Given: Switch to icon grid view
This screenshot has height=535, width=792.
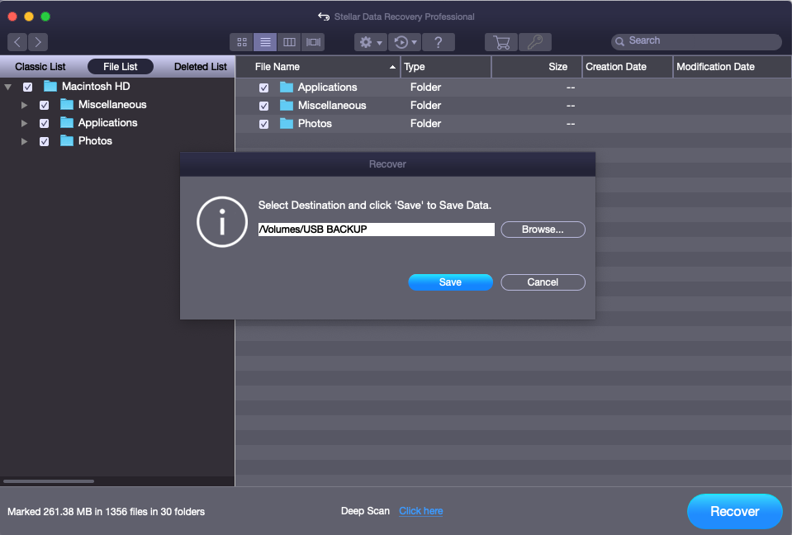Looking at the screenshot, I should tap(241, 42).
